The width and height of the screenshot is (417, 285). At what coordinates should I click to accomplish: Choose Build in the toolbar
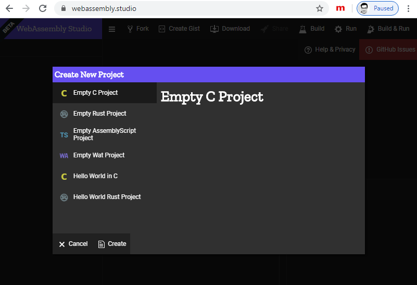click(317, 29)
